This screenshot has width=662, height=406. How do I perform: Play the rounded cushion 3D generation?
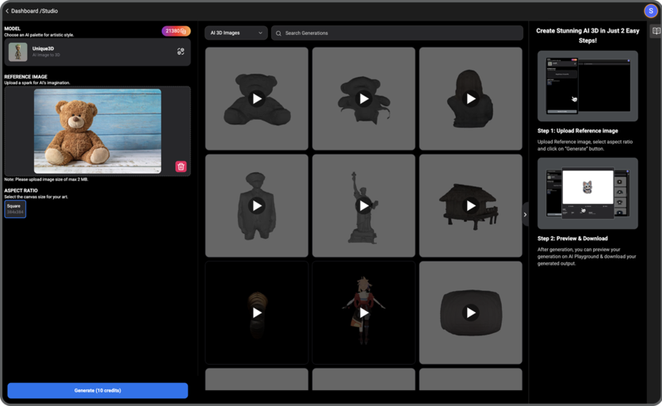471,312
